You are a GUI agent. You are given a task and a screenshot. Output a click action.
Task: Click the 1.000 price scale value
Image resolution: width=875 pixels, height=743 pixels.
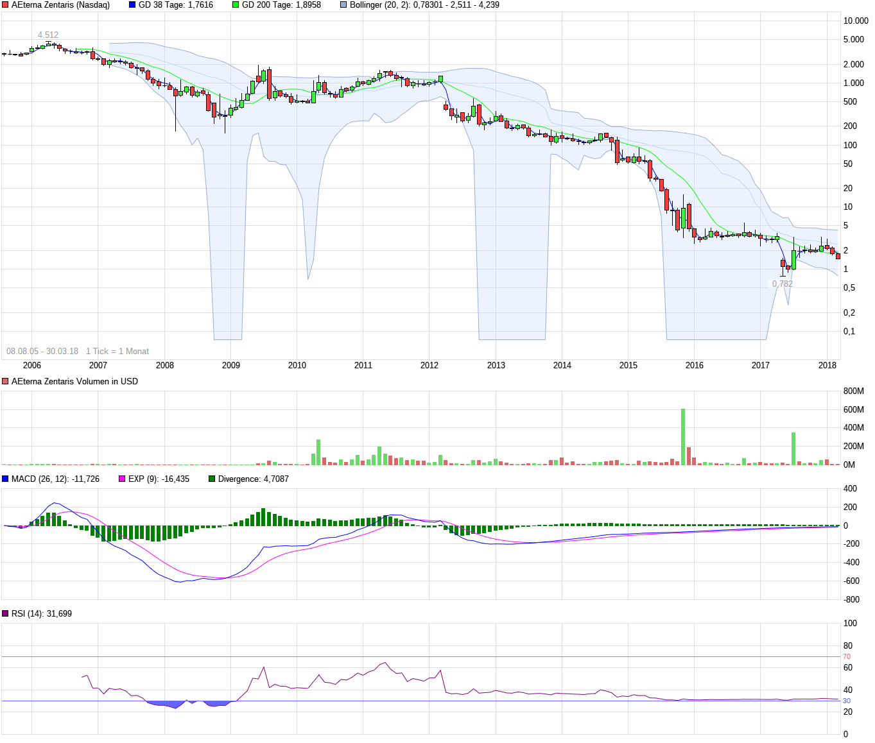click(854, 83)
